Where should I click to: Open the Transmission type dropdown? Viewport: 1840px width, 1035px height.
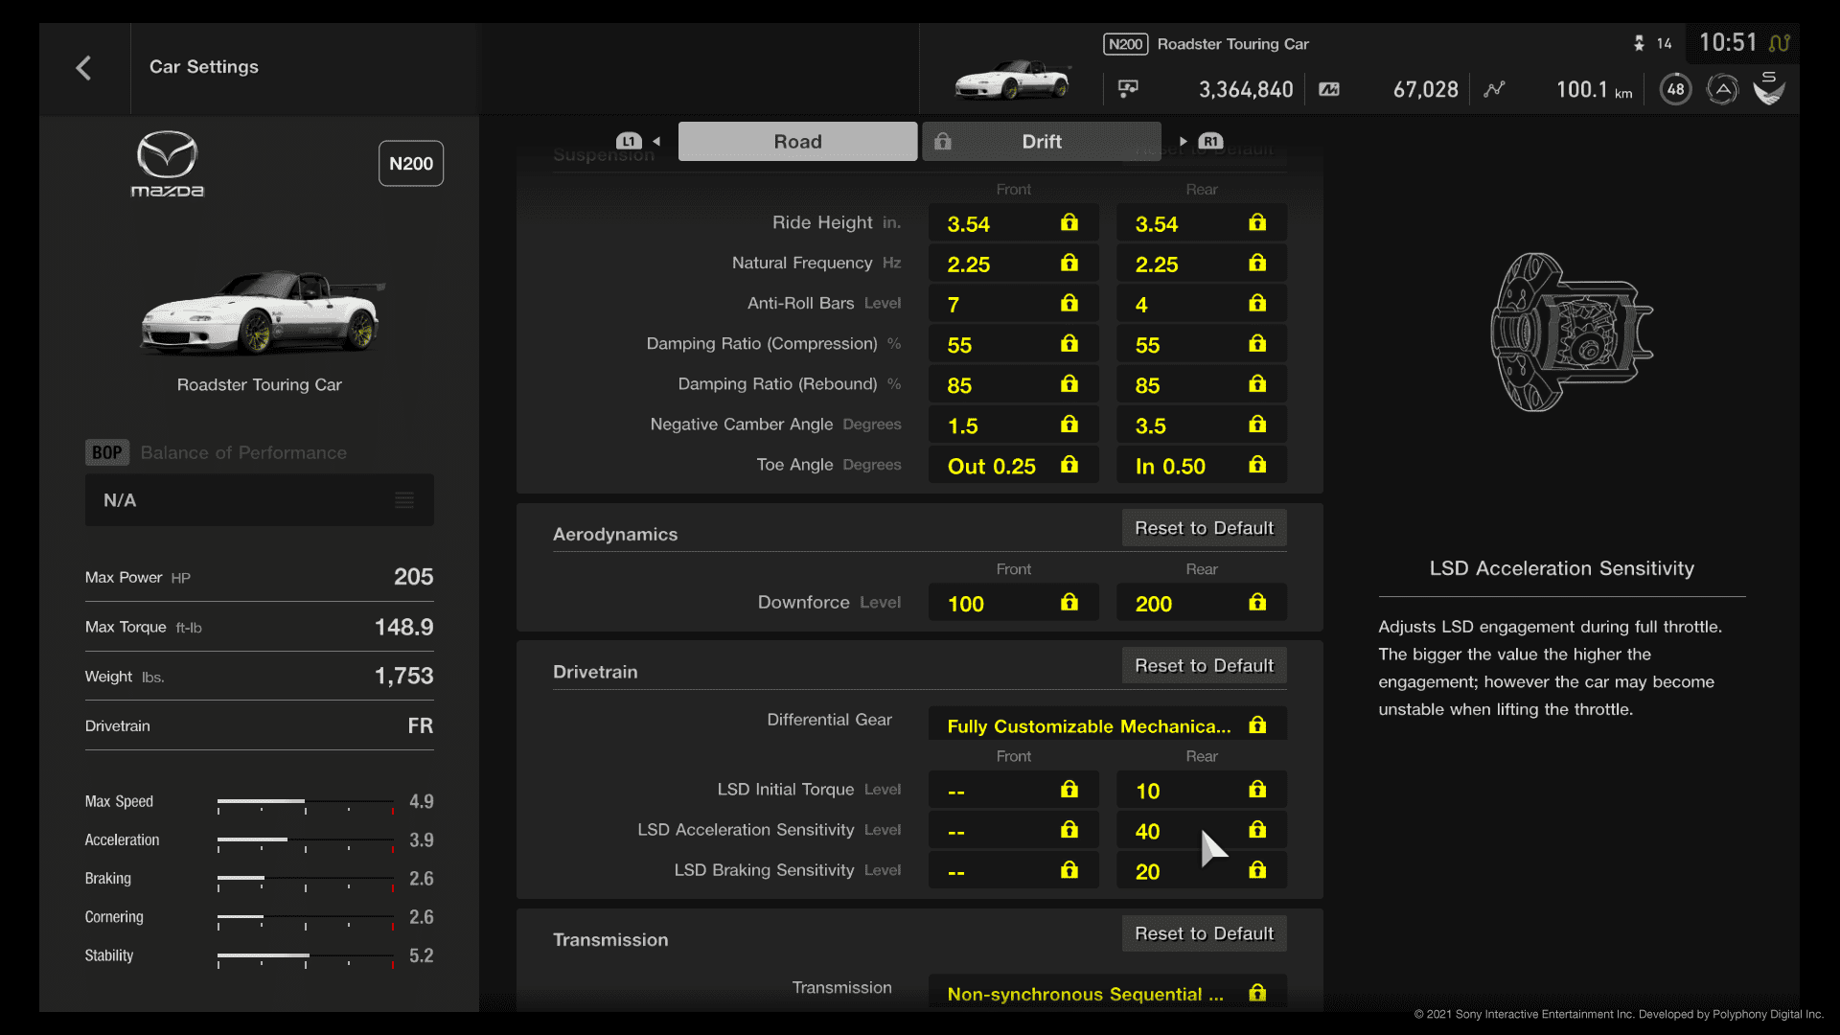(1108, 993)
